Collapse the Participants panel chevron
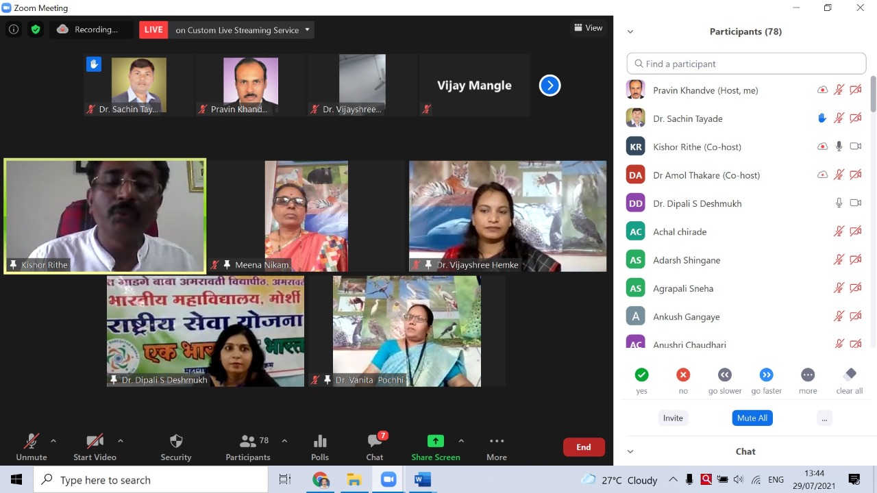Screen dimensions: 877x493 tap(630, 31)
